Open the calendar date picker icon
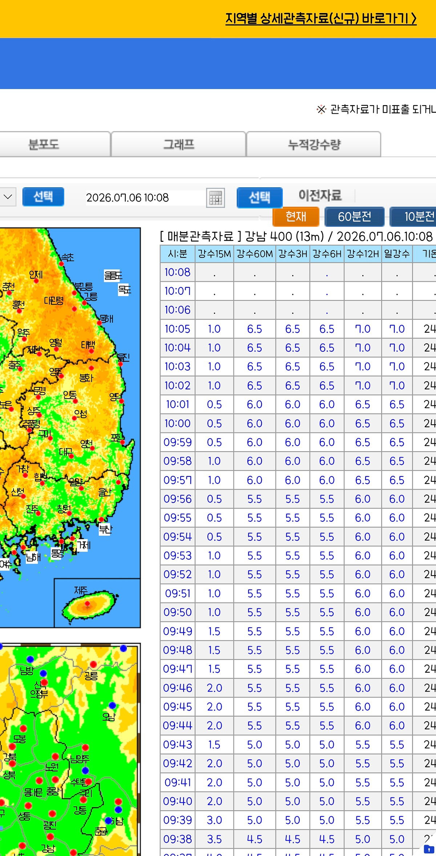The height and width of the screenshot is (856, 436). pyautogui.click(x=215, y=198)
